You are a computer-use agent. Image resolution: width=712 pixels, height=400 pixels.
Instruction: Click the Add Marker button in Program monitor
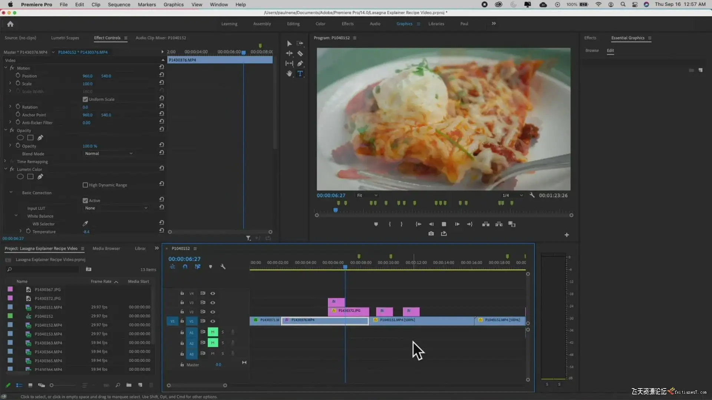point(376,224)
